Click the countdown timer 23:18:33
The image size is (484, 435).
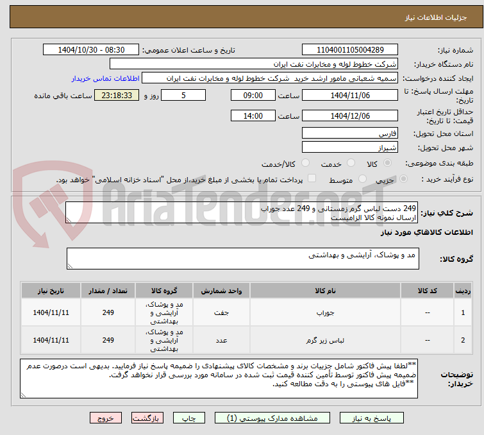pyautogui.click(x=117, y=95)
